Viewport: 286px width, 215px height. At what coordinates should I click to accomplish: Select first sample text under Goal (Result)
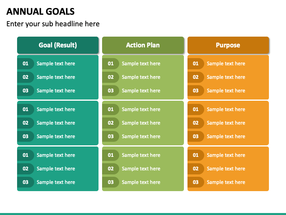click(x=56, y=64)
